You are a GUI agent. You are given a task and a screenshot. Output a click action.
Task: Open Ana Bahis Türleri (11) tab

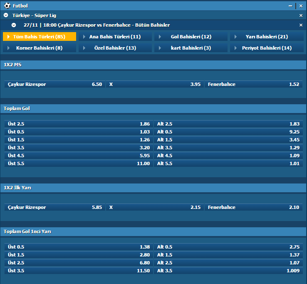pyautogui.click(x=115, y=37)
